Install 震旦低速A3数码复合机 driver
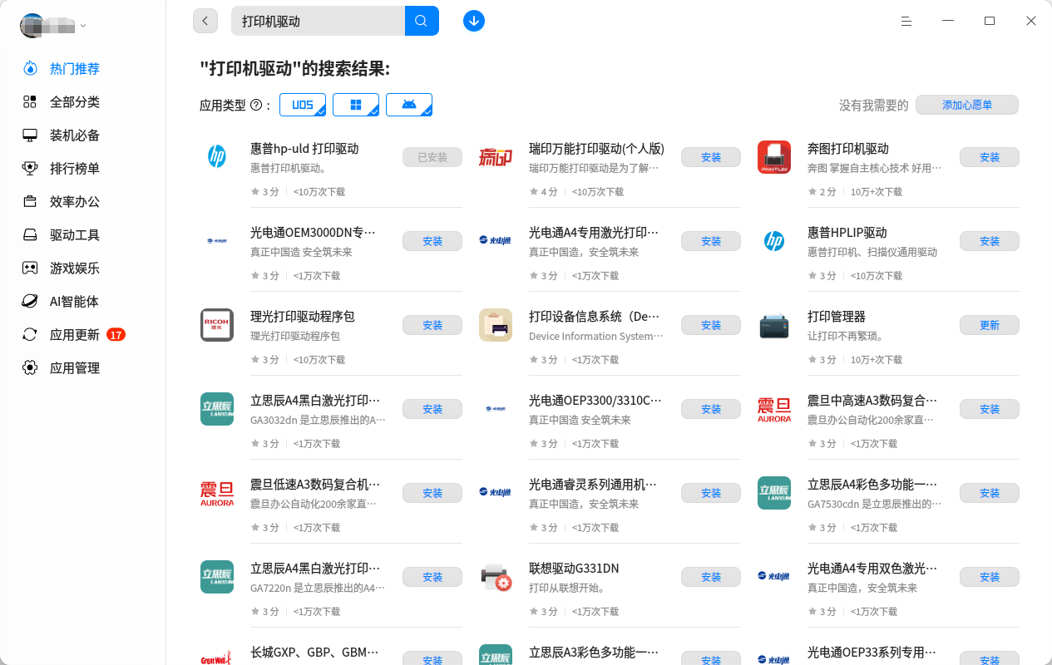 [432, 493]
